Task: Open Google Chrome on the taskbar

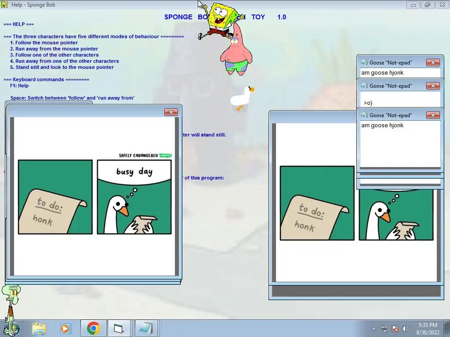Action: (x=93, y=328)
